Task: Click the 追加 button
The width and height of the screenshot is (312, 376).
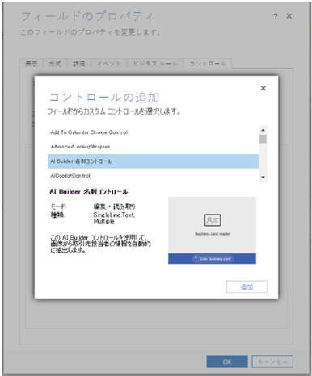Action: tap(247, 286)
